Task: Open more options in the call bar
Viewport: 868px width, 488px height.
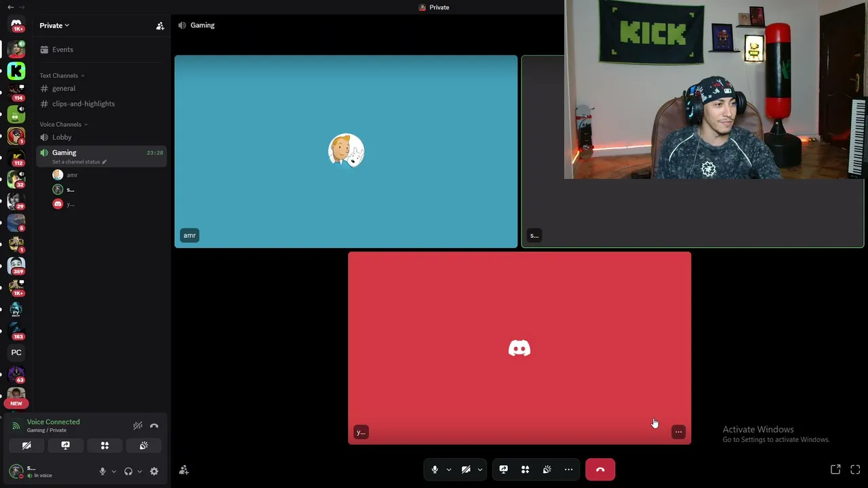Action: pyautogui.click(x=568, y=470)
